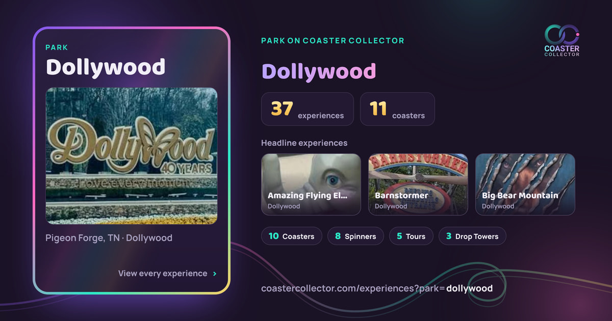Screen dimensions: 612x321
Task: Open the Big Bear Mountain card
Action: [x=525, y=184]
